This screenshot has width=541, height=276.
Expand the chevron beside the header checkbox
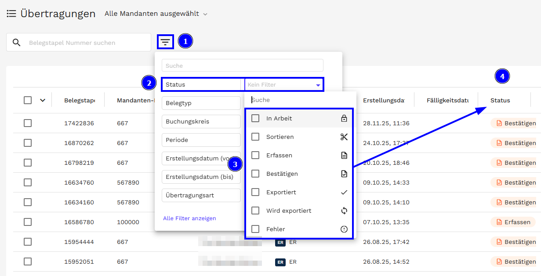coord(43,100)
